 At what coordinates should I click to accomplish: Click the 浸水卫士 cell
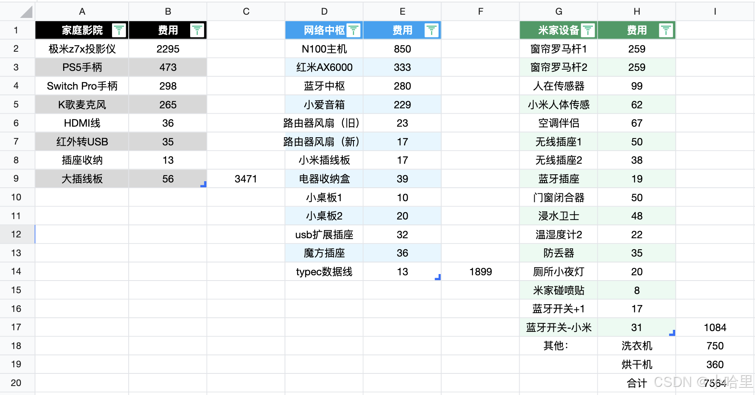click(x=559, y=216)
